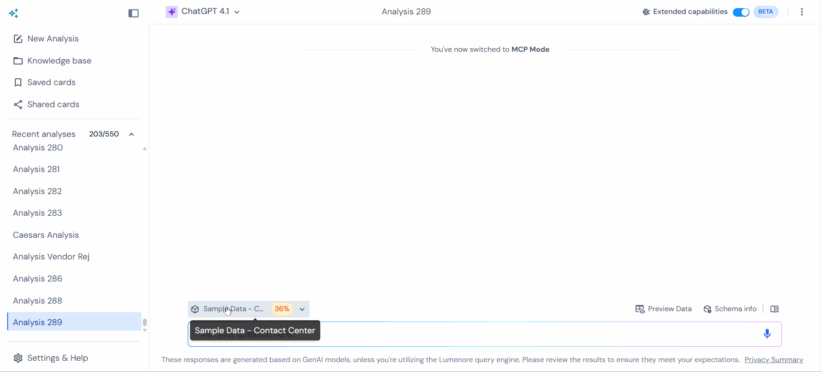Collapse the Recent analyses list
The height and width of the screenshot is (372, 822).
click(132, 134)
